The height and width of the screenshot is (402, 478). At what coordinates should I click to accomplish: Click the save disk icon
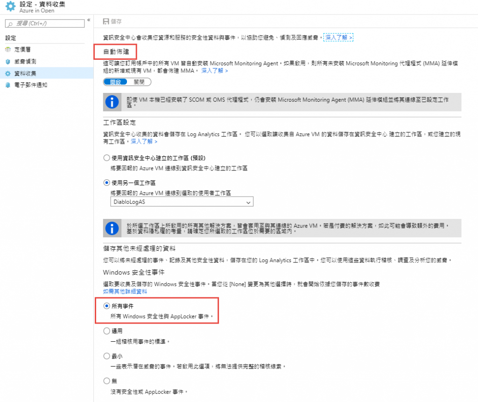pos(106,21)
